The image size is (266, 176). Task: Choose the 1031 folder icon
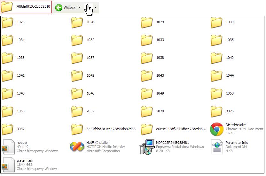point(7,40)
